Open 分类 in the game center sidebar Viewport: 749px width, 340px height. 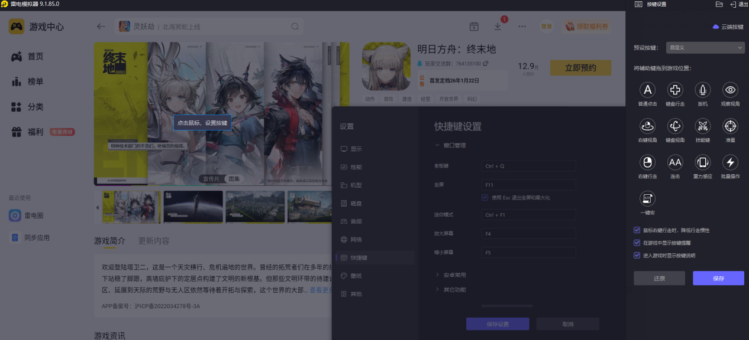(28, 107)
